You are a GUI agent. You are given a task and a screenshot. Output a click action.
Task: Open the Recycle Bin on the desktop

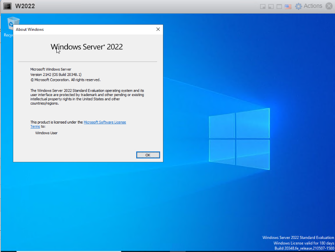[x=13, y=23]
